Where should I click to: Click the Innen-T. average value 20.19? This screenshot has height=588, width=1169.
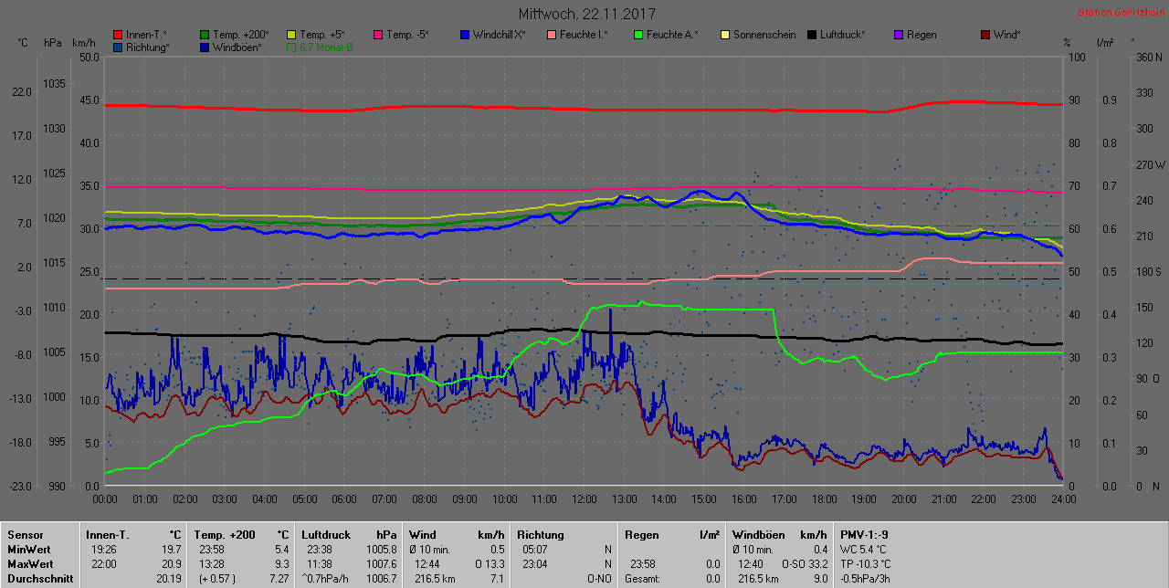[x=169, y=579]
